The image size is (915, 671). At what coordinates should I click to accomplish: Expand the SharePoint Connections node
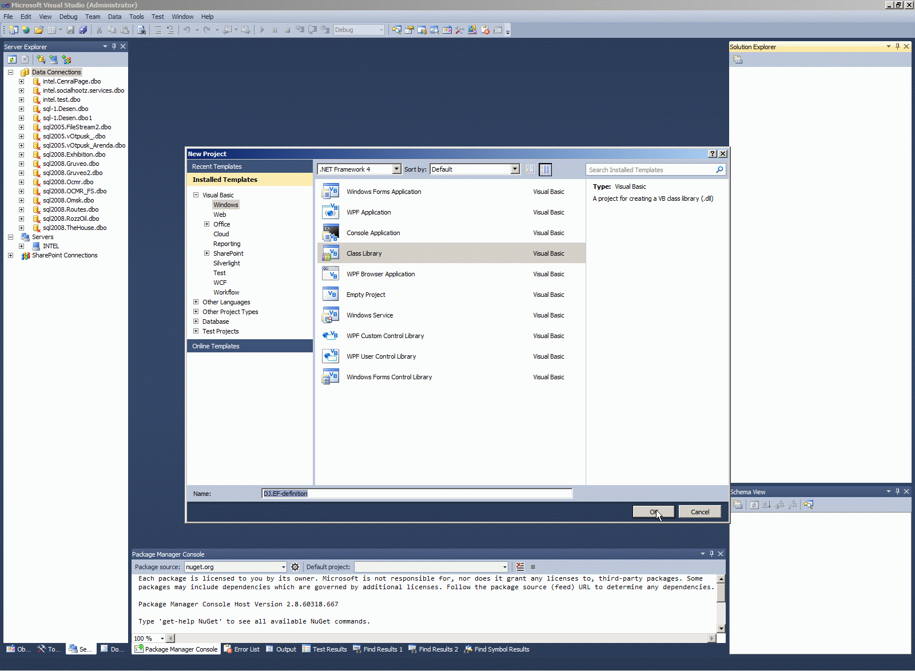click(10, 255)
